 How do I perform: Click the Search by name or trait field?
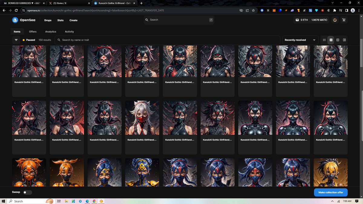tap(167, 40)
